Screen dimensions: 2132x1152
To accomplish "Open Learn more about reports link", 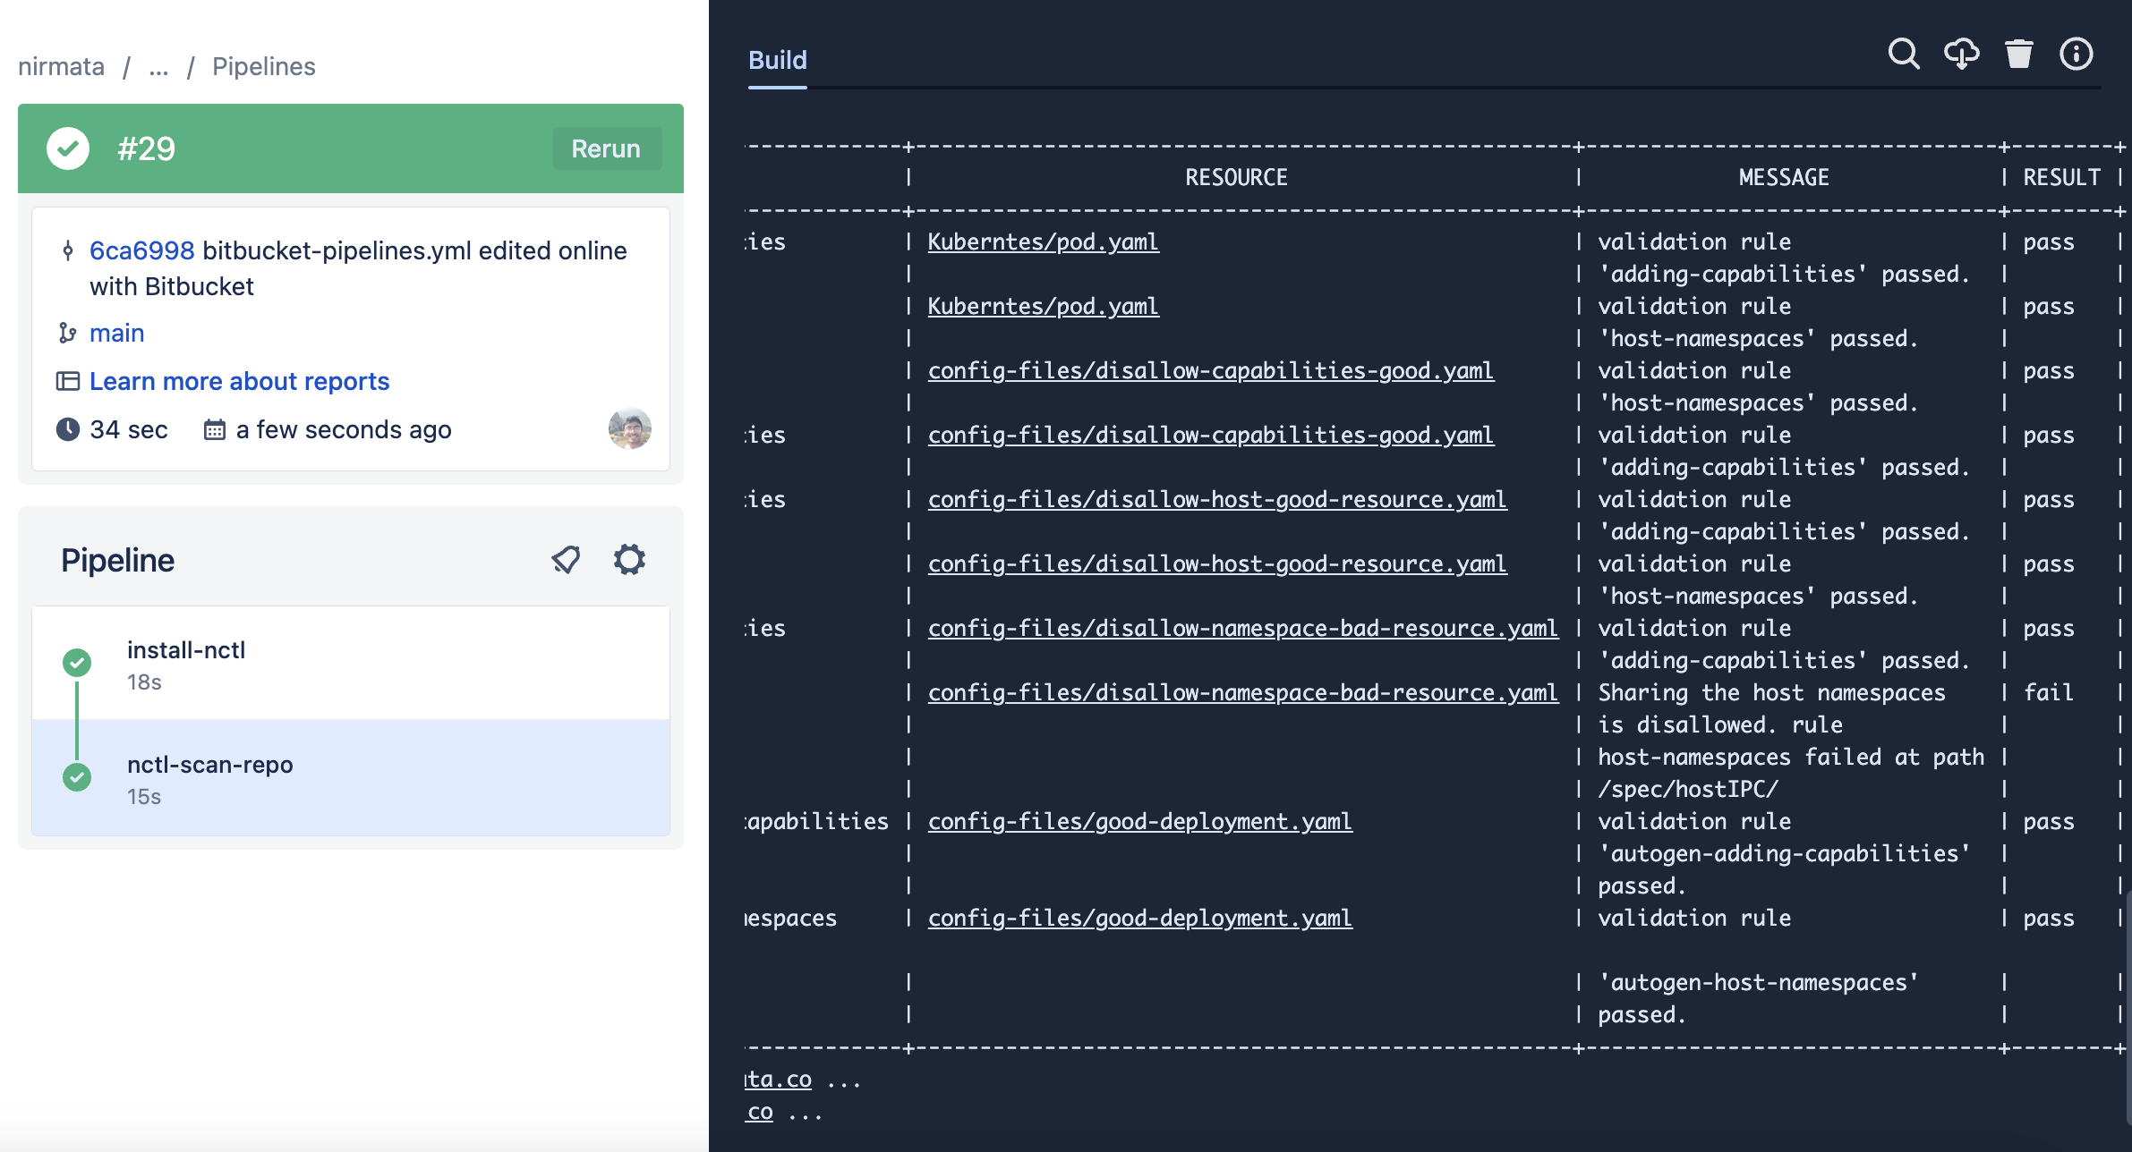I will tap(239, 381).
